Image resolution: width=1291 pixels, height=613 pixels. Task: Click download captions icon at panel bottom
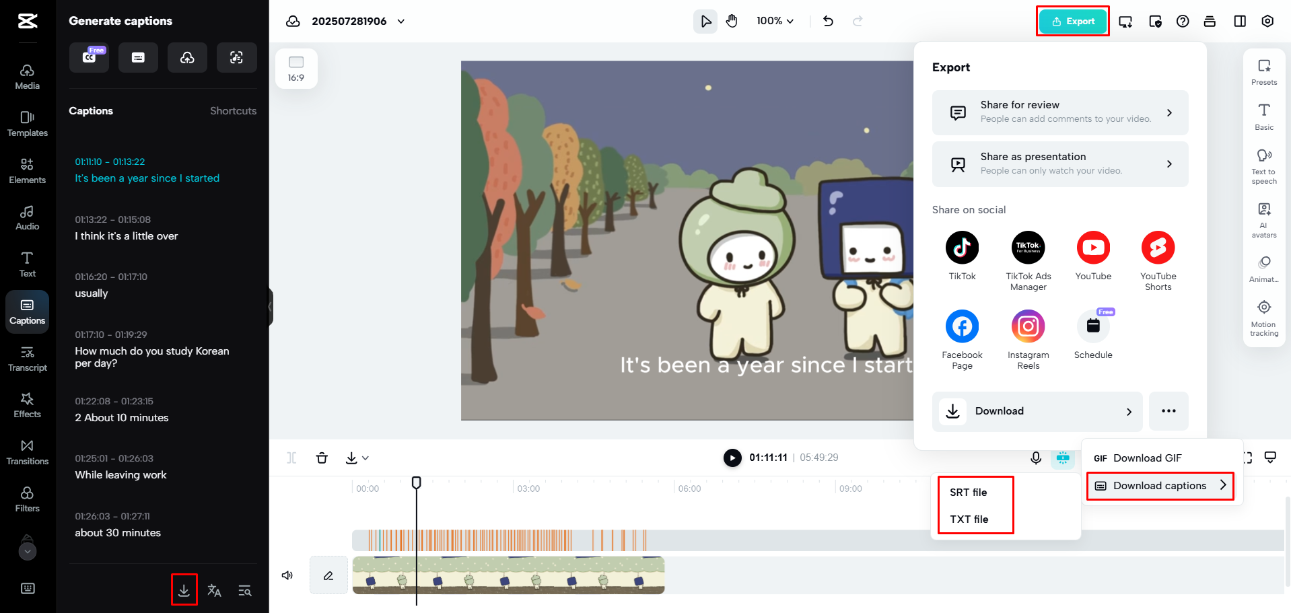(184, 590)
